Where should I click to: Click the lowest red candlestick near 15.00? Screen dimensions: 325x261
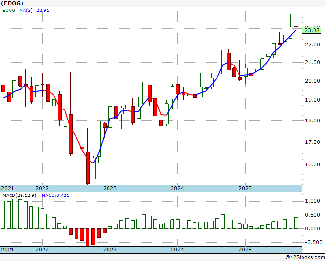[x=88, y=168]
